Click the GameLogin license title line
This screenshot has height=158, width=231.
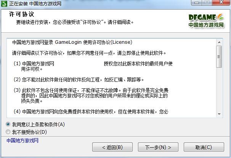(72, 42)
